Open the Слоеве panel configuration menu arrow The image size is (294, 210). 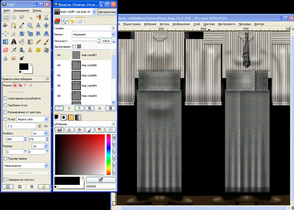click(113, 28)
